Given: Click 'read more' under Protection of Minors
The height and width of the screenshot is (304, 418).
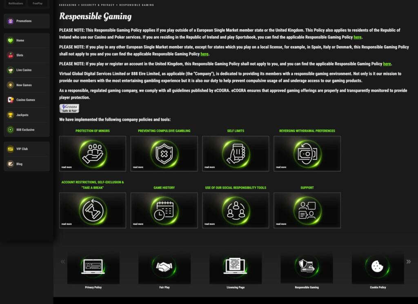Looking at the screenshot, I should [67, 167].
